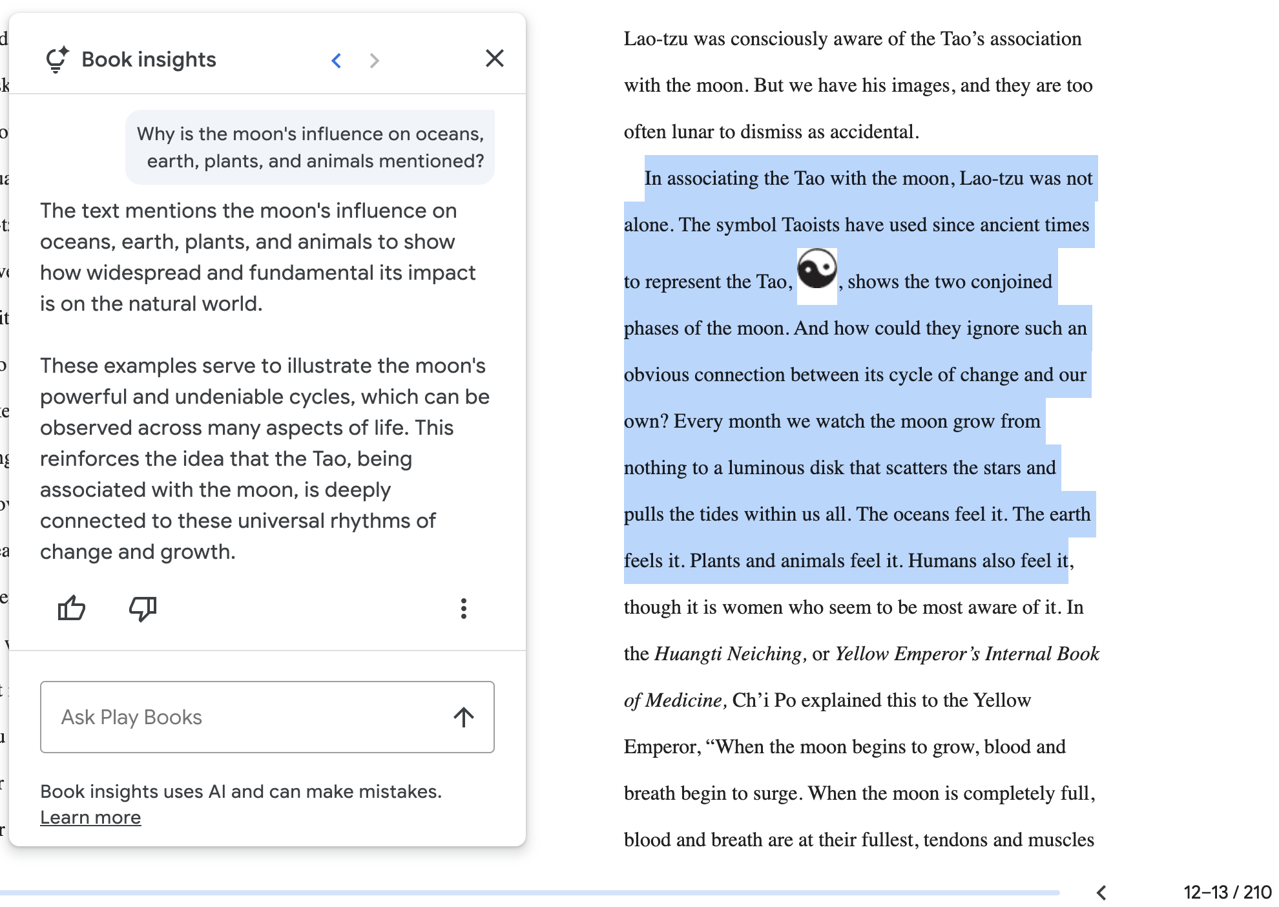Open the Learn more link
1279x907 pixels.
tap(90, 817)
